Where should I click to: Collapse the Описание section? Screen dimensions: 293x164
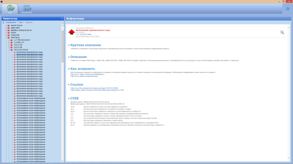[69, 57]
